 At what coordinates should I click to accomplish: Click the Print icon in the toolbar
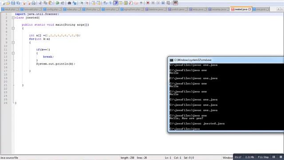click(x=34, y=3)
